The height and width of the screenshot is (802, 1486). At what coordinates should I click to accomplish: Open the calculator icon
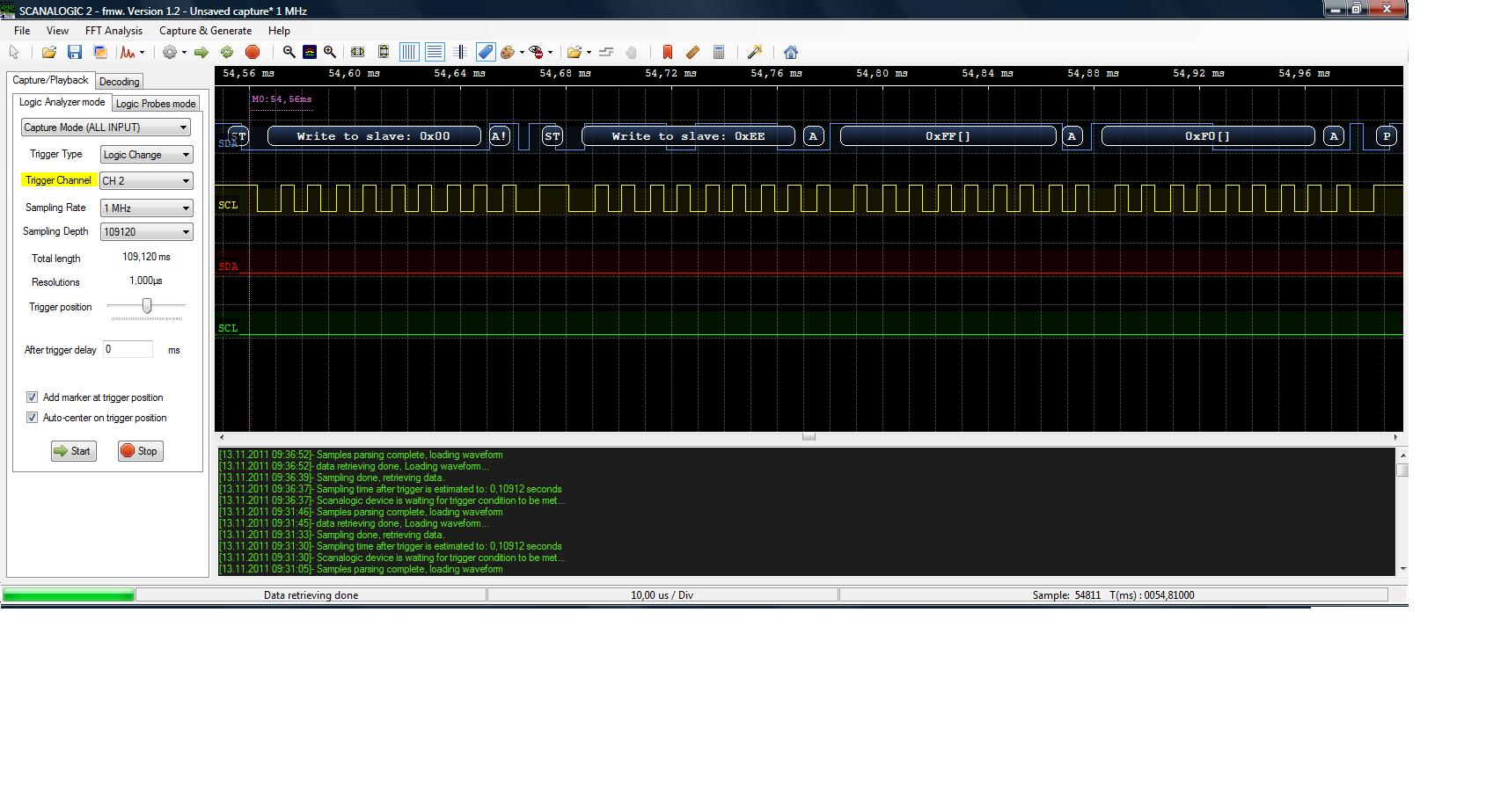719,53
